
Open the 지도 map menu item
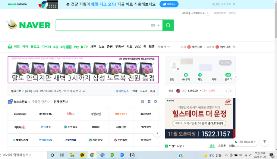129,47
